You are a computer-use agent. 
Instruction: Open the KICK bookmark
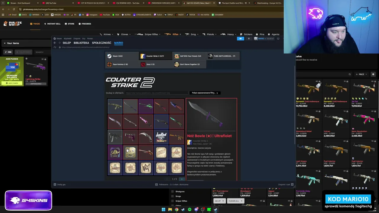pyautogui.click(x=115, y=14)
